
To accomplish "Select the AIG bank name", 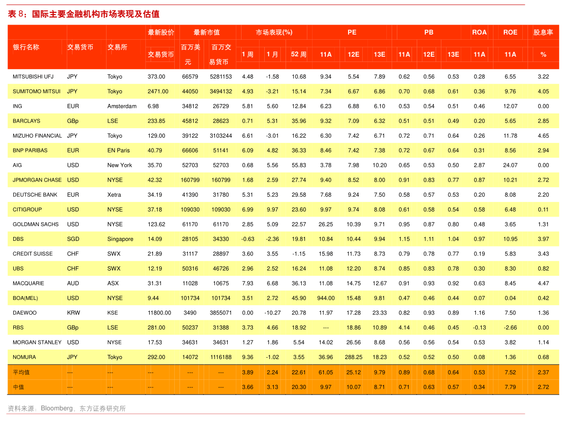I will (17, 165).
